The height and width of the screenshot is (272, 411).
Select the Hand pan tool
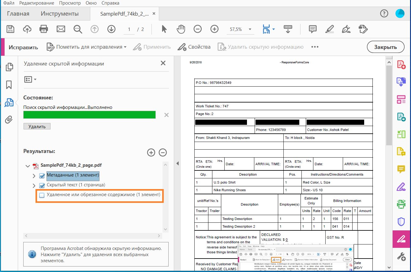tap(181, 29)
